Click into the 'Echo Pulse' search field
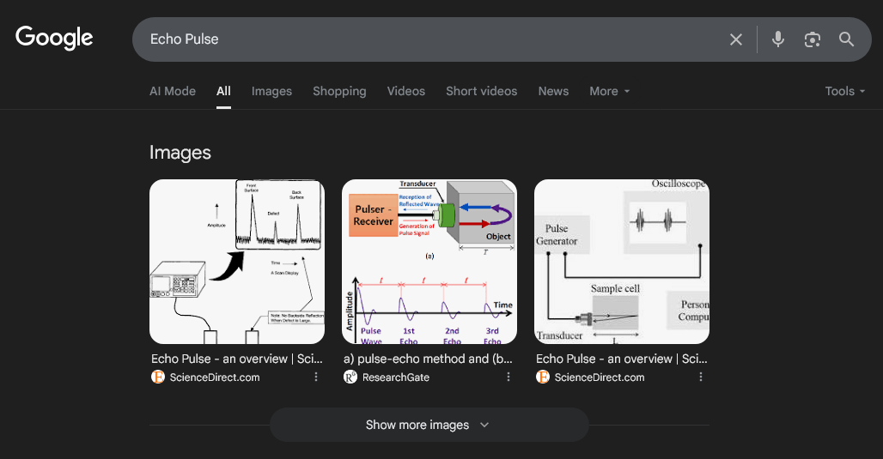 coord(429,39)
